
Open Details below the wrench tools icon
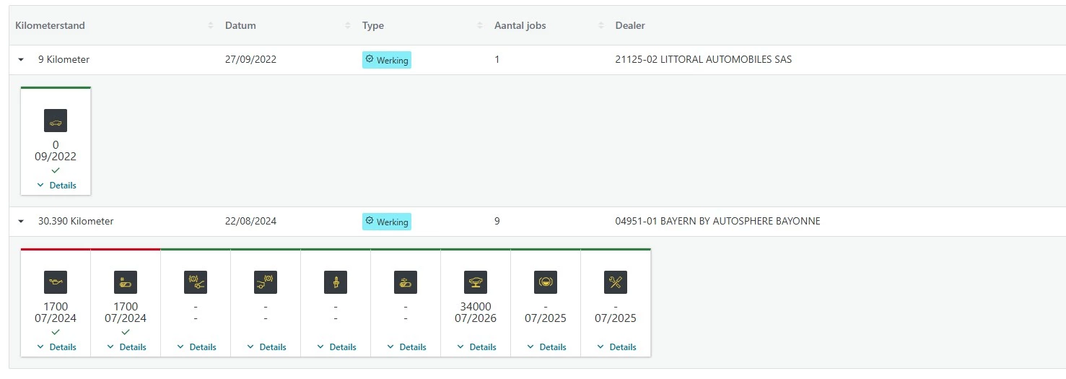pos(616,347)
